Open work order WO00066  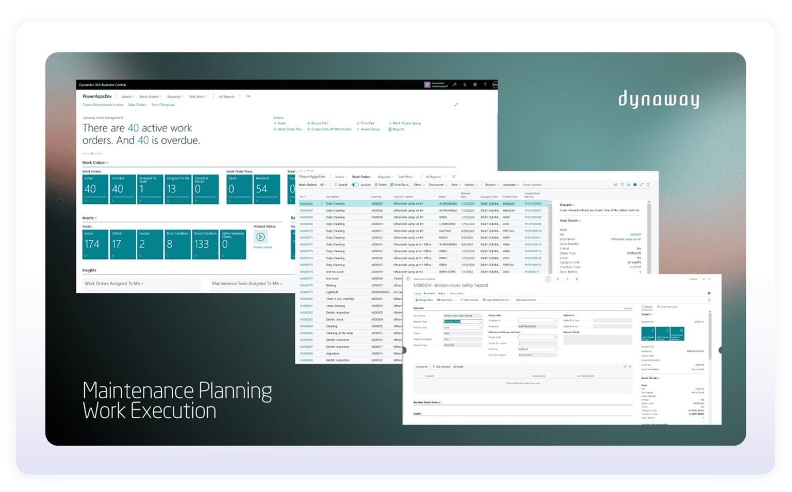click(x=307, y=204)
